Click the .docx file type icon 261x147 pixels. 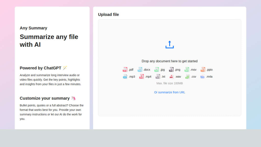(x=140, y=70)
